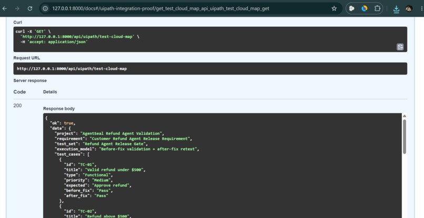This screenshot has width=424, height=218.
Task: Open the Extensions puzzle piece menu
Action: pos(377,8)
